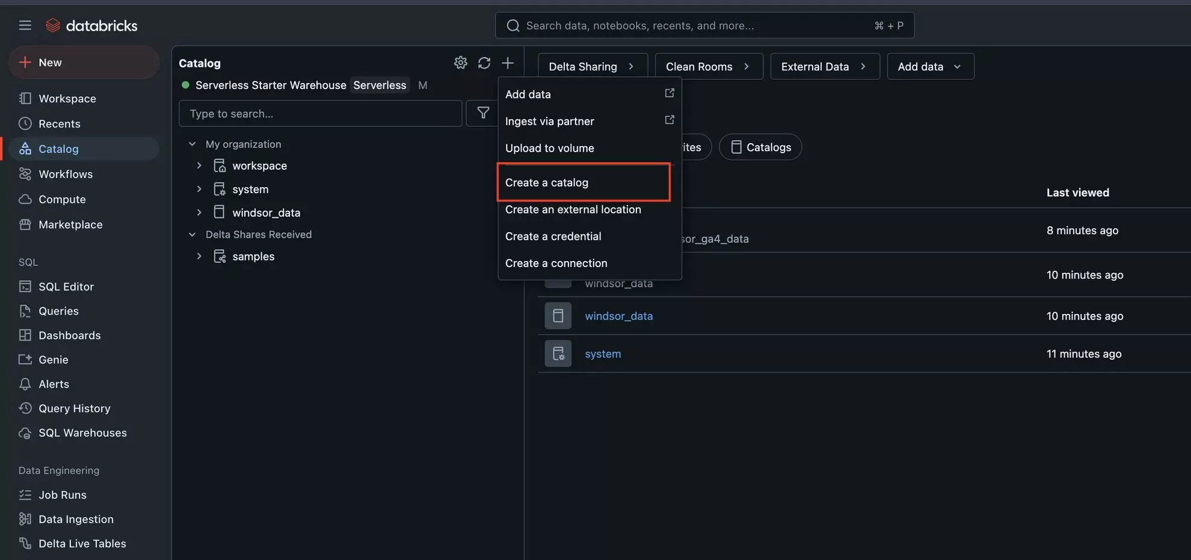The height and width of the screenshot is (560, 1191).
Task: Open Dashboards page
Action: point(70,335)
